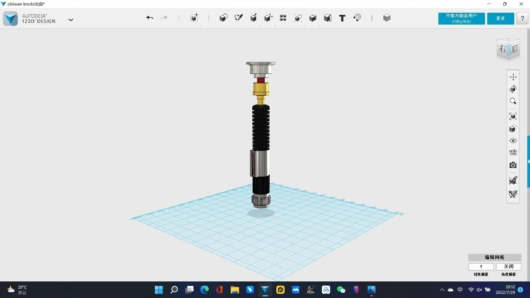Undo the last action

click(150, 18)
